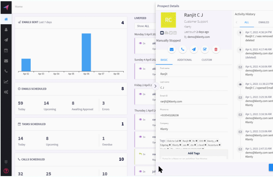Open the calendar tasks icon in sidebar
The image size is (273, 177).
6,50
